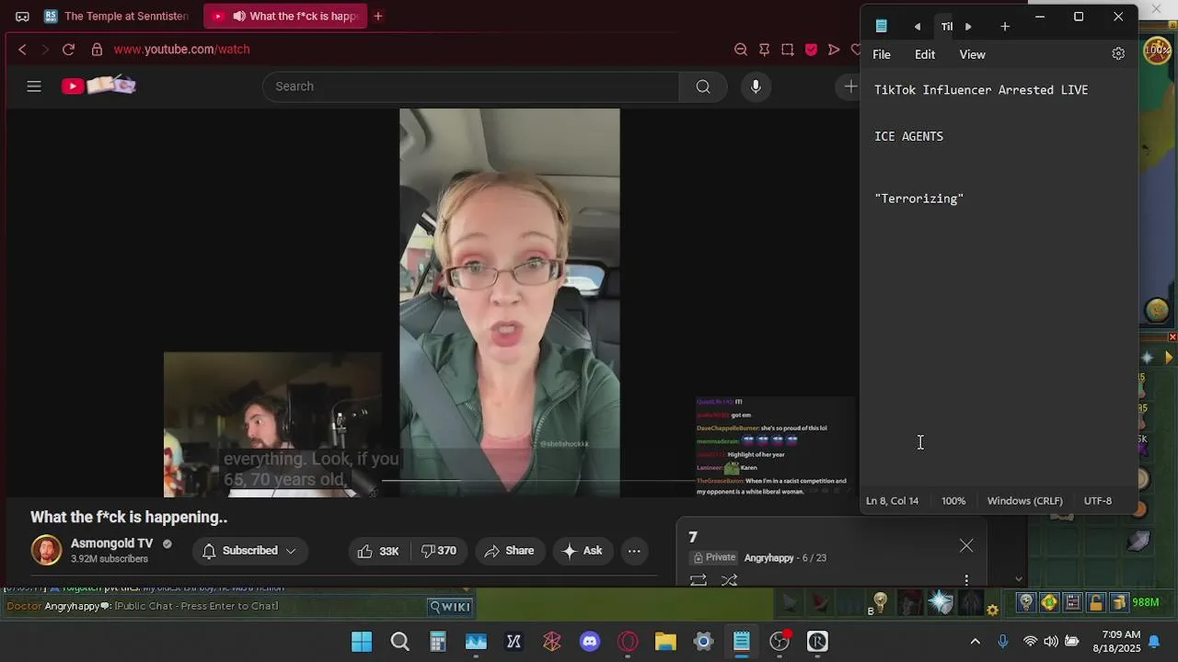The image size is (1178, 662).
Task: Reload the YouTube page
Action: tap(68, 50)
